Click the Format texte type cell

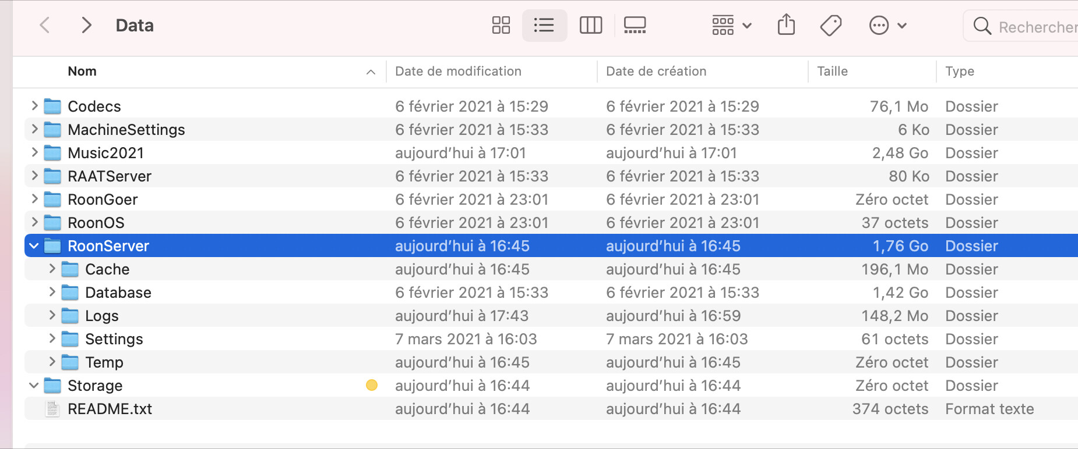(x=989, y=409)
